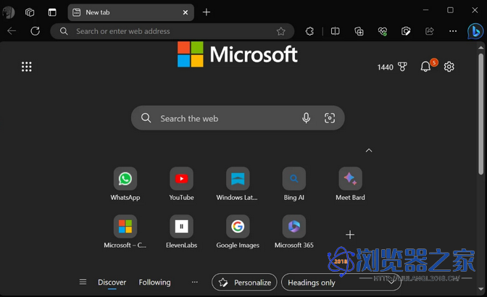
Task: Open a new tab with the plus button
Action: coord(207,12)
